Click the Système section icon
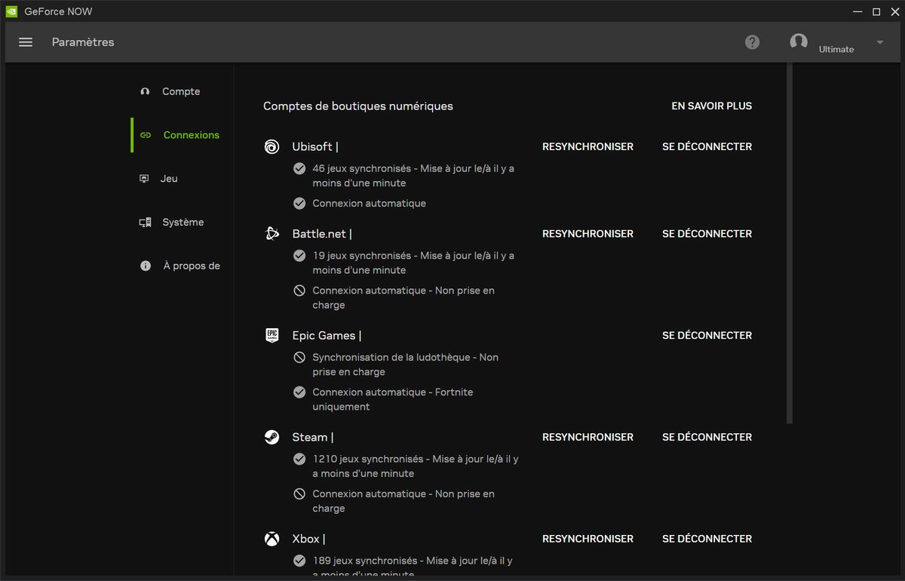905x581 pixels. [145, 222]
